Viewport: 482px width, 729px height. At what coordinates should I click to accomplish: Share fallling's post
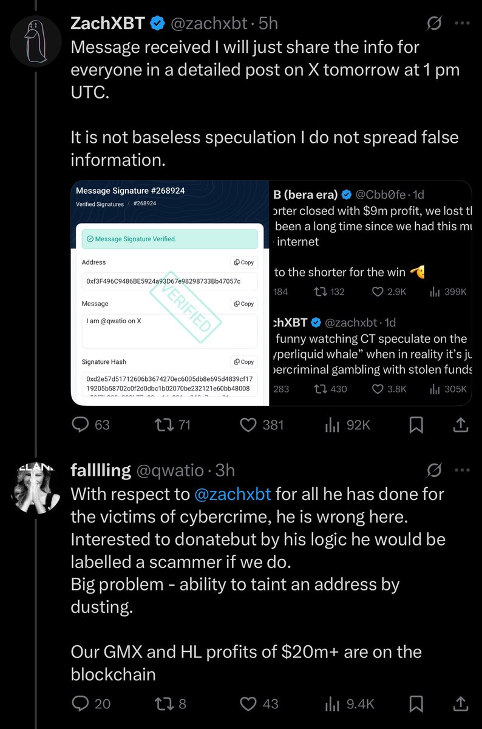click(460, 703)
